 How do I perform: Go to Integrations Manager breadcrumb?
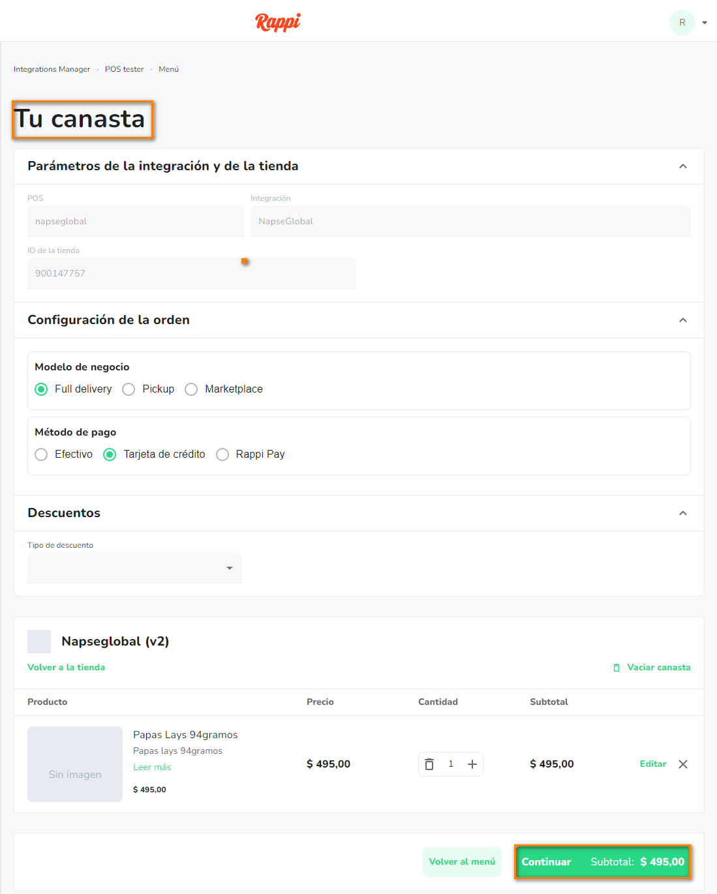click(x=52, y=69)
